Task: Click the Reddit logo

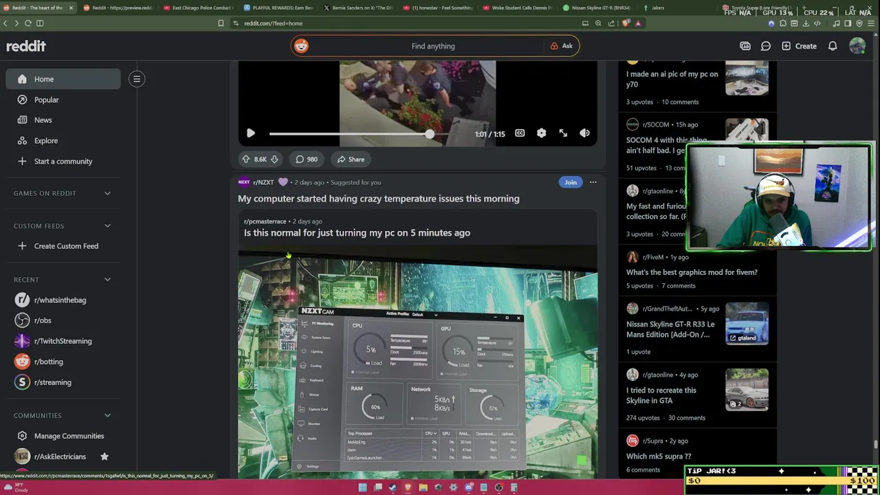Action: pyautogui.click(x=26, y=46)
